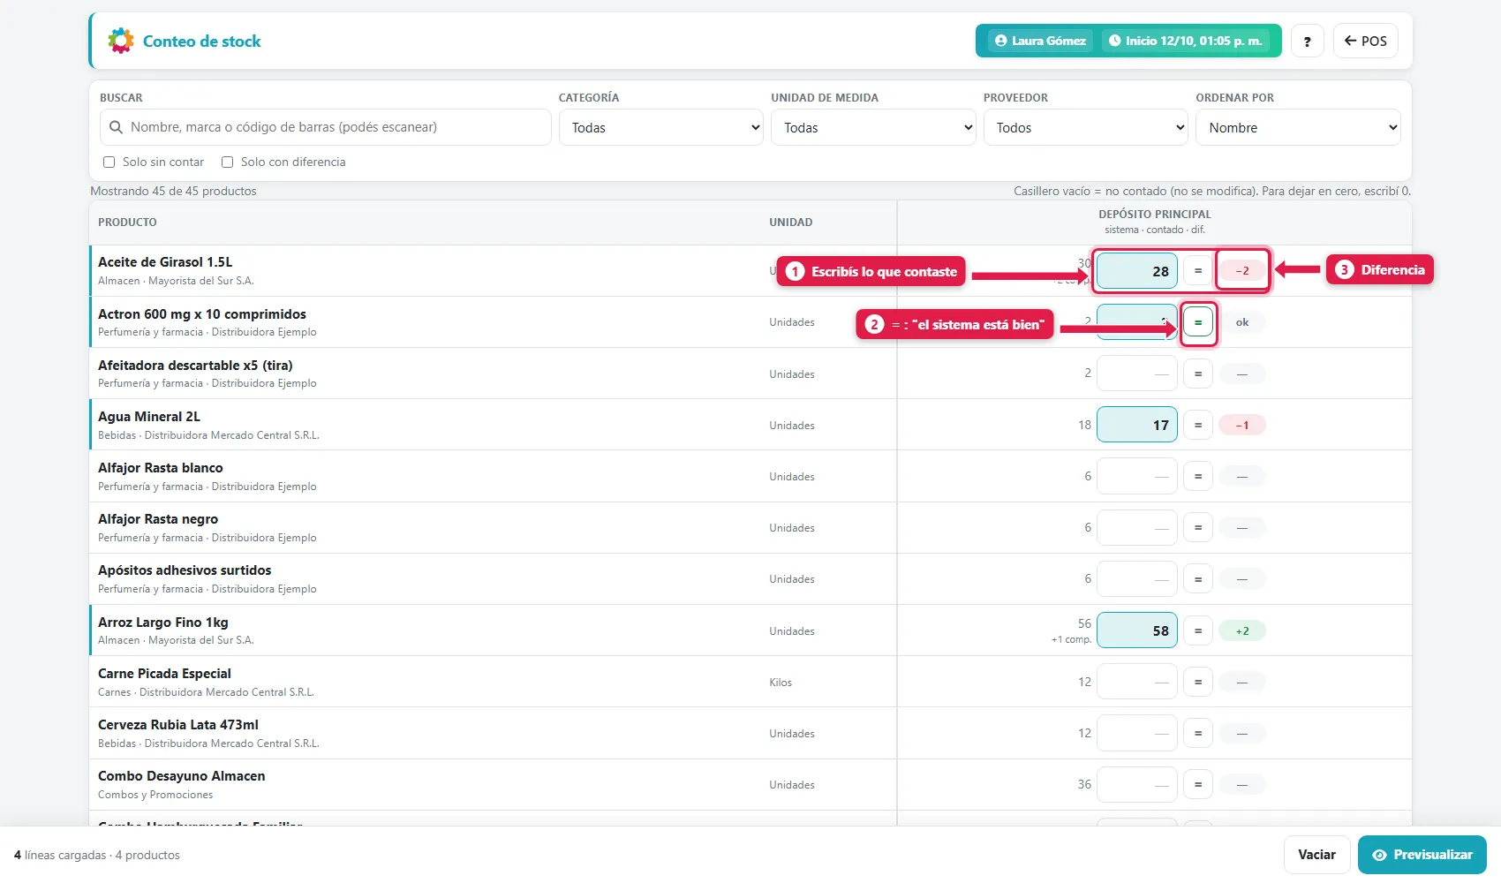Click equals button for Arroz Largo Fino

1198,630
